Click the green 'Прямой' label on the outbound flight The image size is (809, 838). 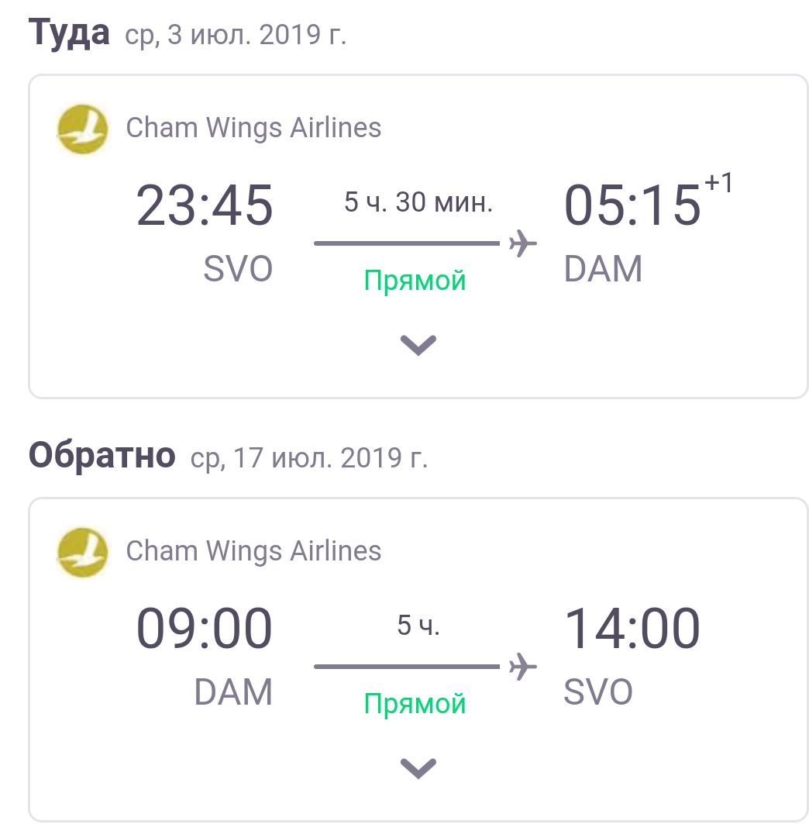point(415,280)
